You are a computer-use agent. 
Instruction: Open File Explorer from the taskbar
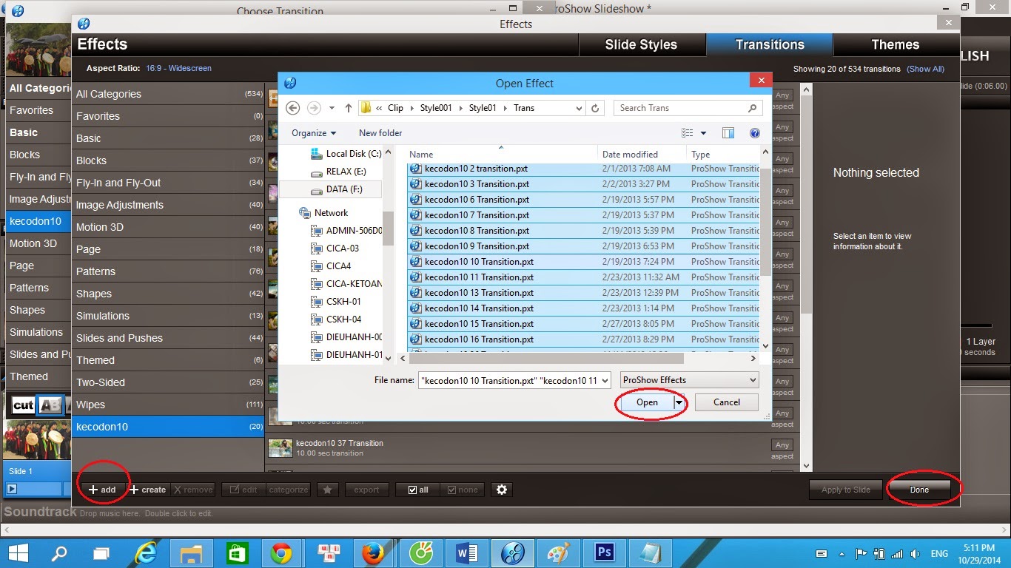(x=192, y=553)
